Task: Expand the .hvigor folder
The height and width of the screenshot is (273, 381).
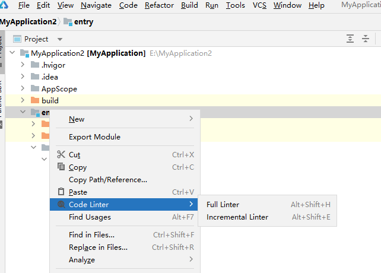Action: (23, 65)
